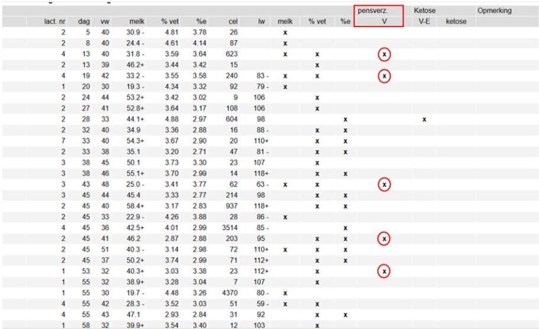
Task: Select the lw value '63 -'
Action: (263, 184)
